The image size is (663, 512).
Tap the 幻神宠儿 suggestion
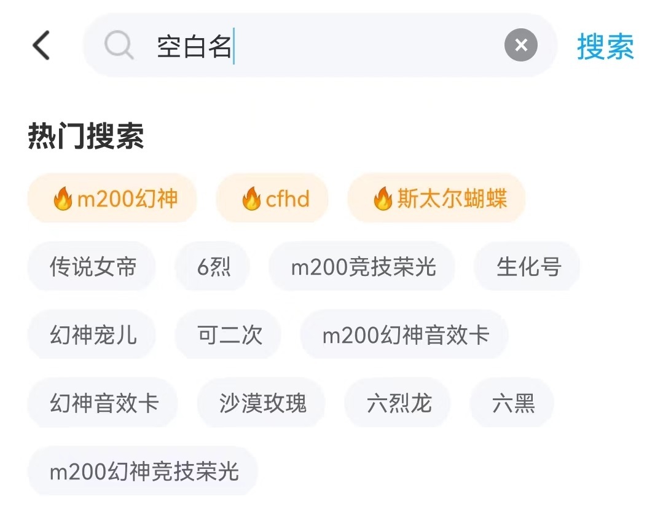[x=92, y=336]
